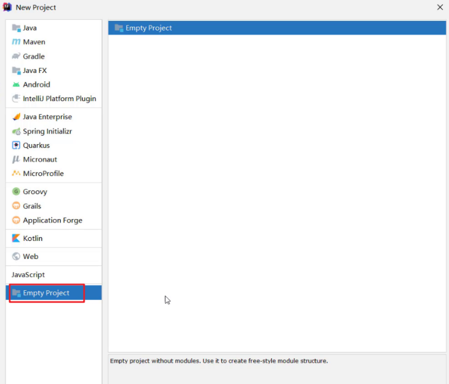Click the Gradle elephant icon
This screenshot has width=449, height=384.
pyautogui.click(x=16, y=56)
